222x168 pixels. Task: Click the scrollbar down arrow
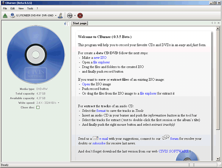pos(218,159)
